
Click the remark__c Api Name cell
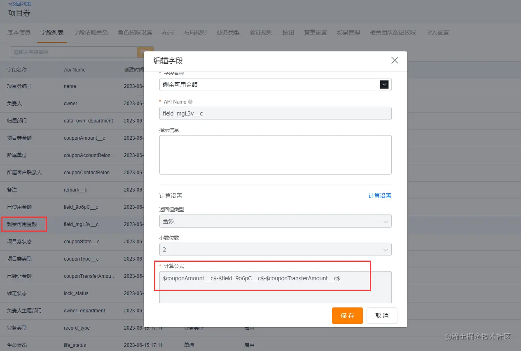click(x=75, y=190)
